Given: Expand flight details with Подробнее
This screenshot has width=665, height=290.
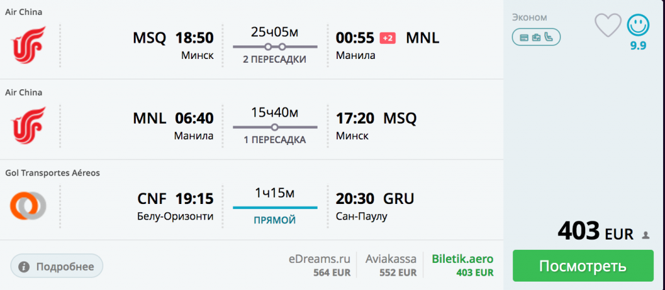Looking at the screenshot, I should [56, 265].
